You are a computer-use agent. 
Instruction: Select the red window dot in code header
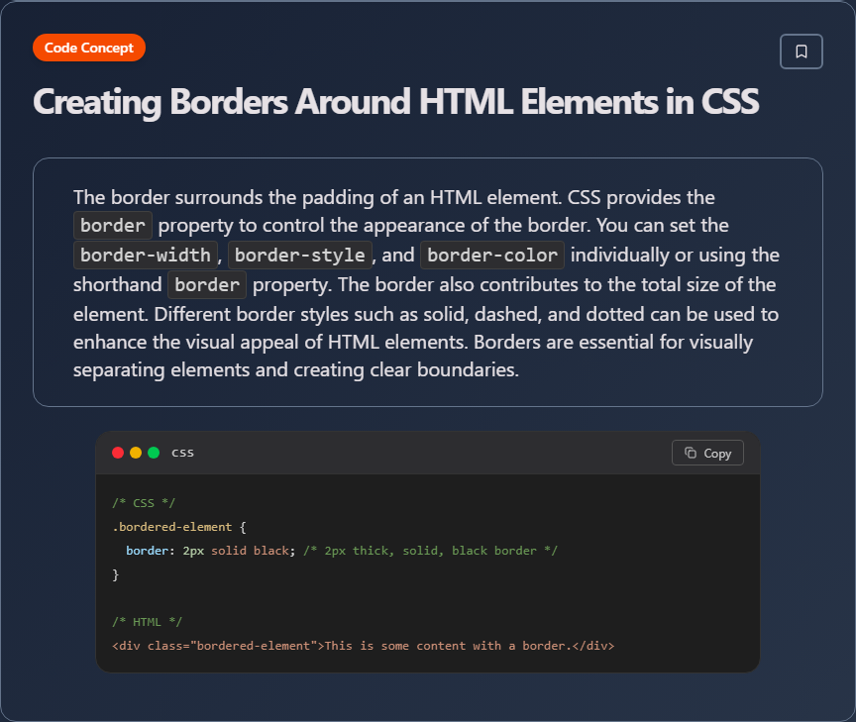[118, 452]
